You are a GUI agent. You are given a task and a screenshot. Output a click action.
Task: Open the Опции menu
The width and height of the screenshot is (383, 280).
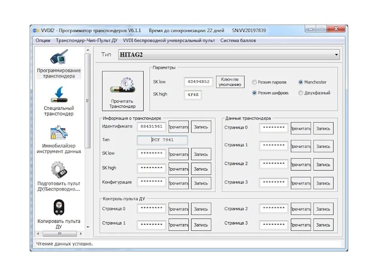43,40
